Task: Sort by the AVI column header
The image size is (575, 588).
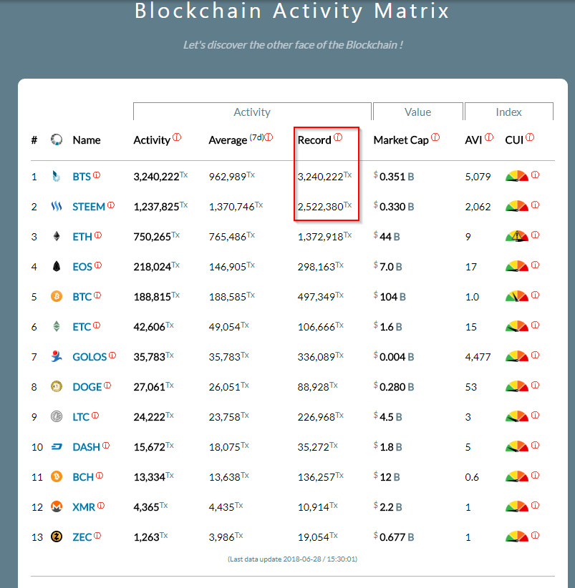Action: click(x=473, y=140)
